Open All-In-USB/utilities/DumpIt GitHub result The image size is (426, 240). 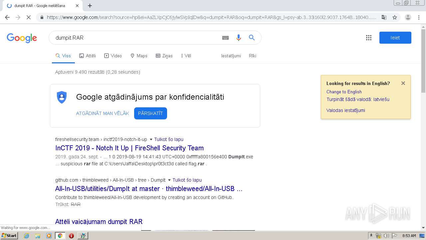click(x=149, y=189)
